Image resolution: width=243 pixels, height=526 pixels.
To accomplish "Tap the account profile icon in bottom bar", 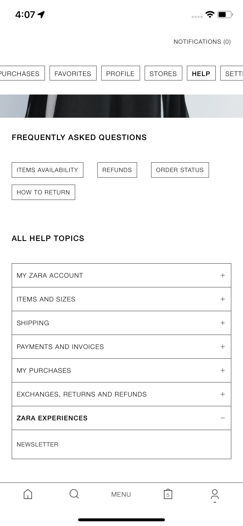I will pyautogui.click(x=215, y=494).
